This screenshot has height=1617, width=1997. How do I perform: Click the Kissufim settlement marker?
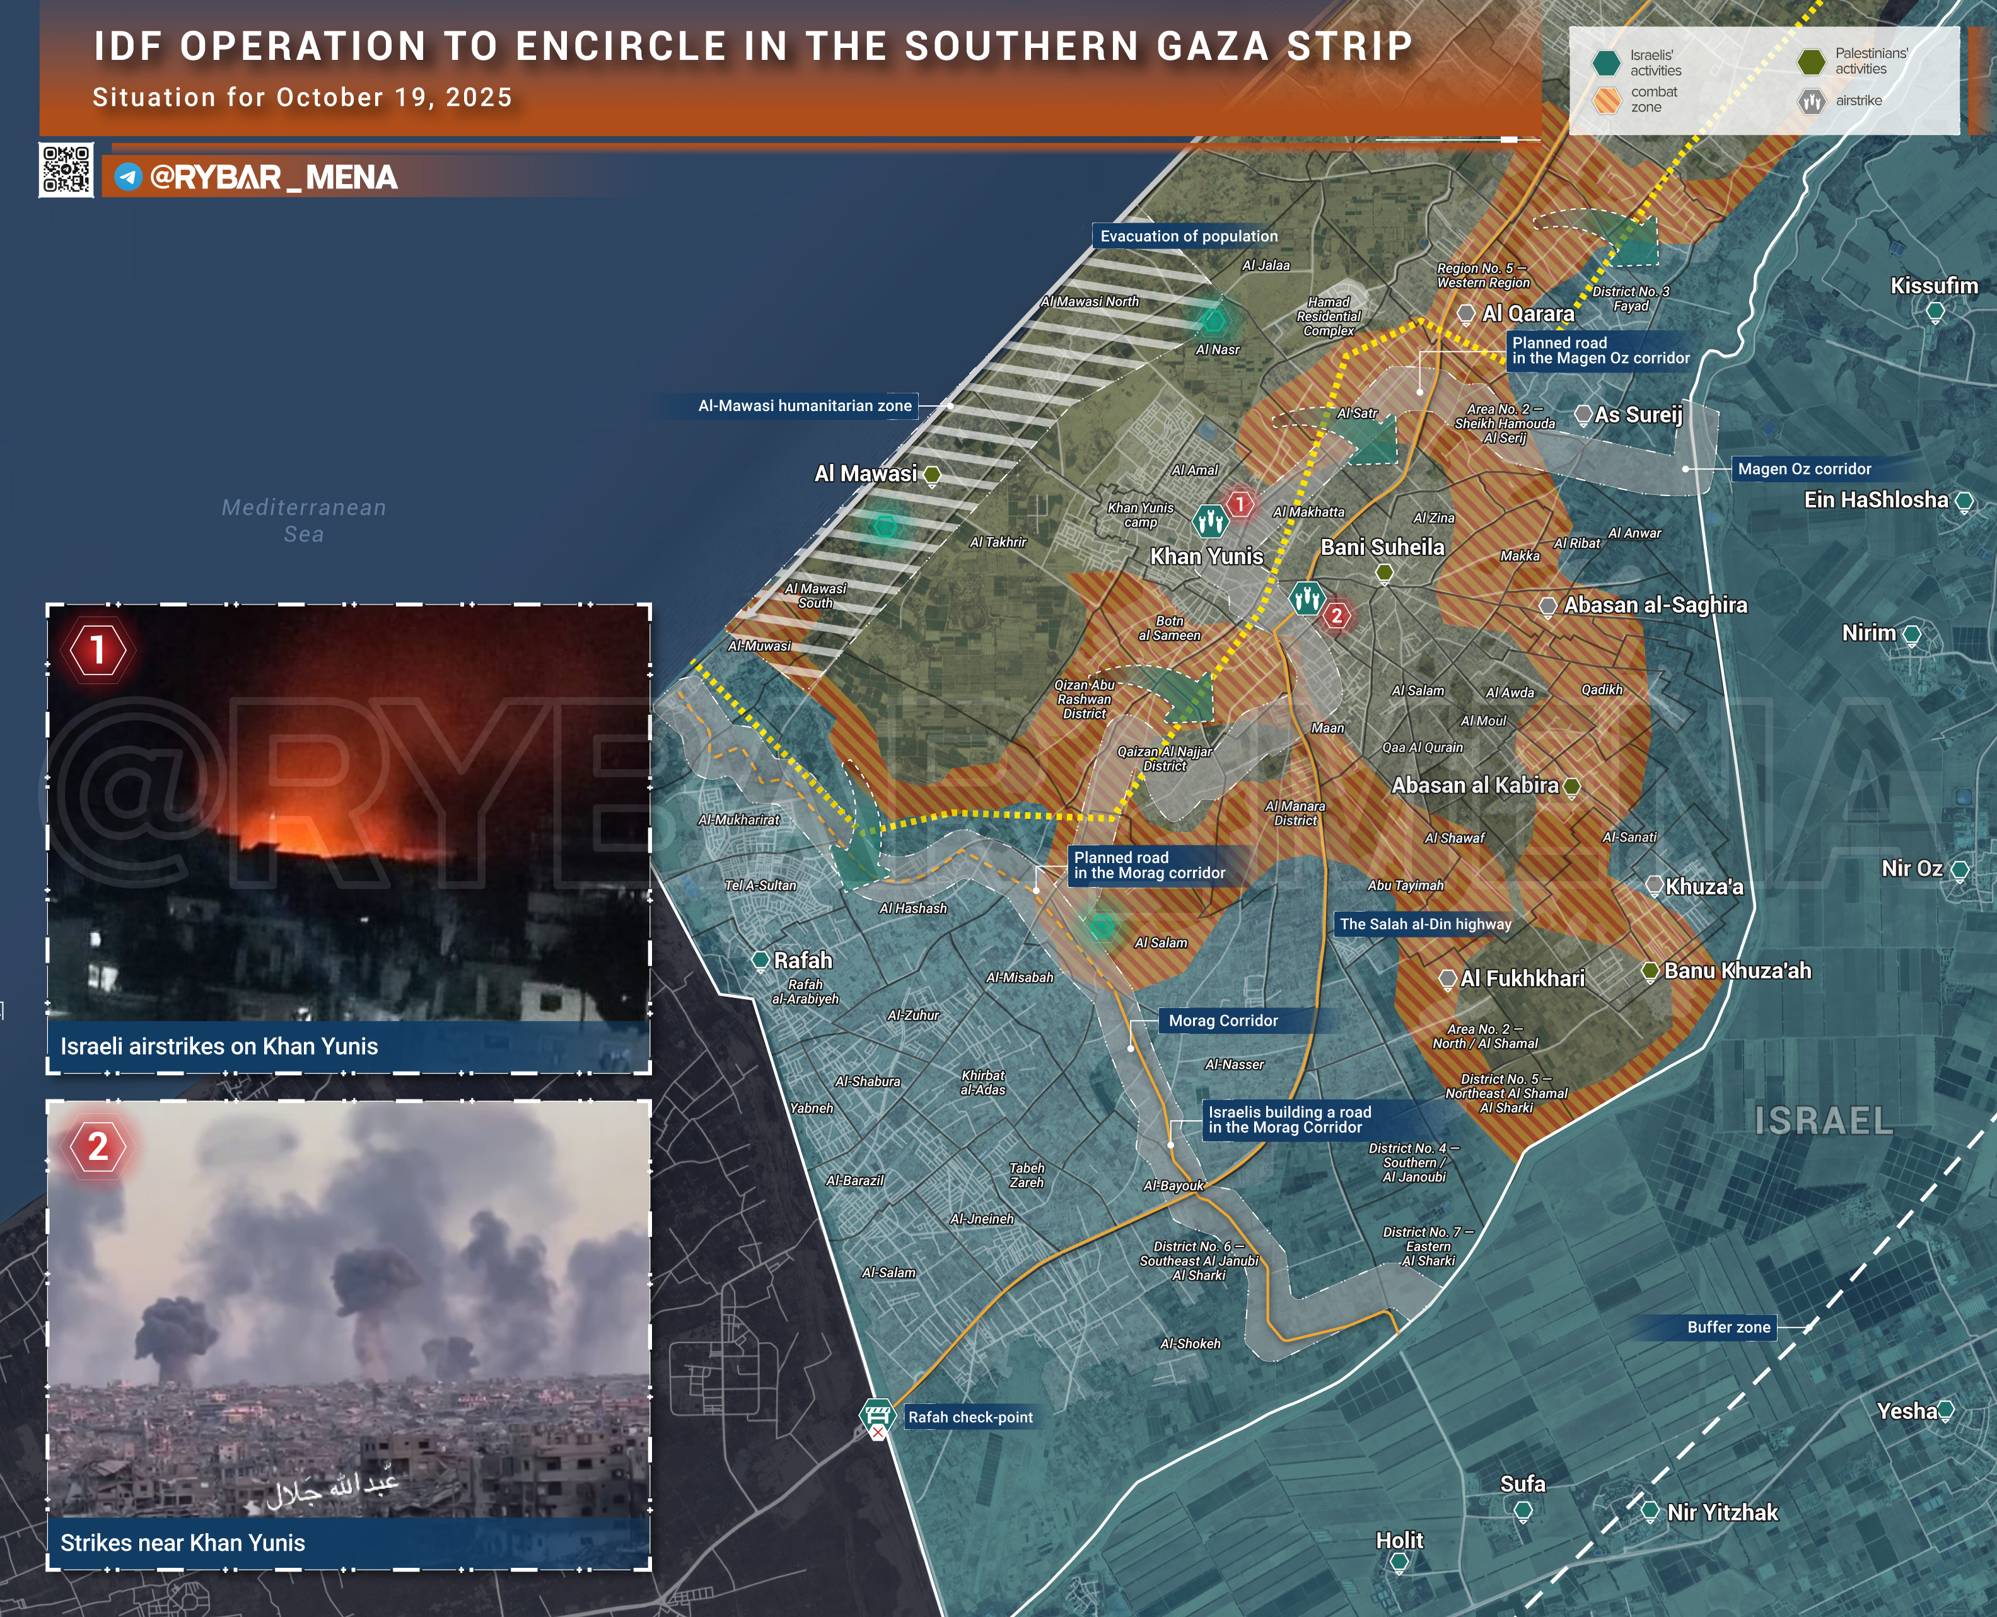(1935, 312)
